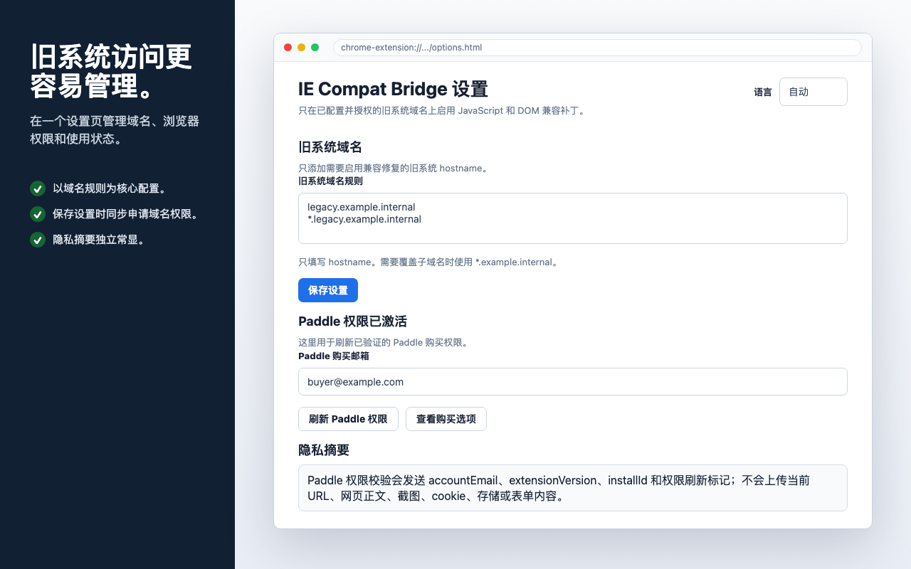911x569 pixels.
Task: Click the text 隐私摘要独立常显。
Action: (x=99, y=240)
